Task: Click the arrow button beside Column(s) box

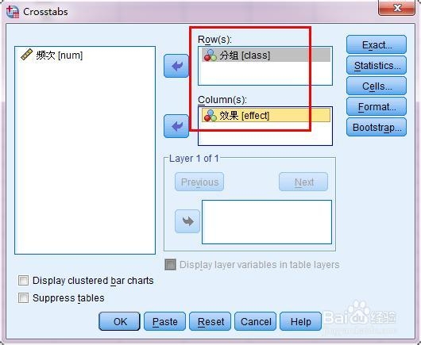Action: point(176,126)
